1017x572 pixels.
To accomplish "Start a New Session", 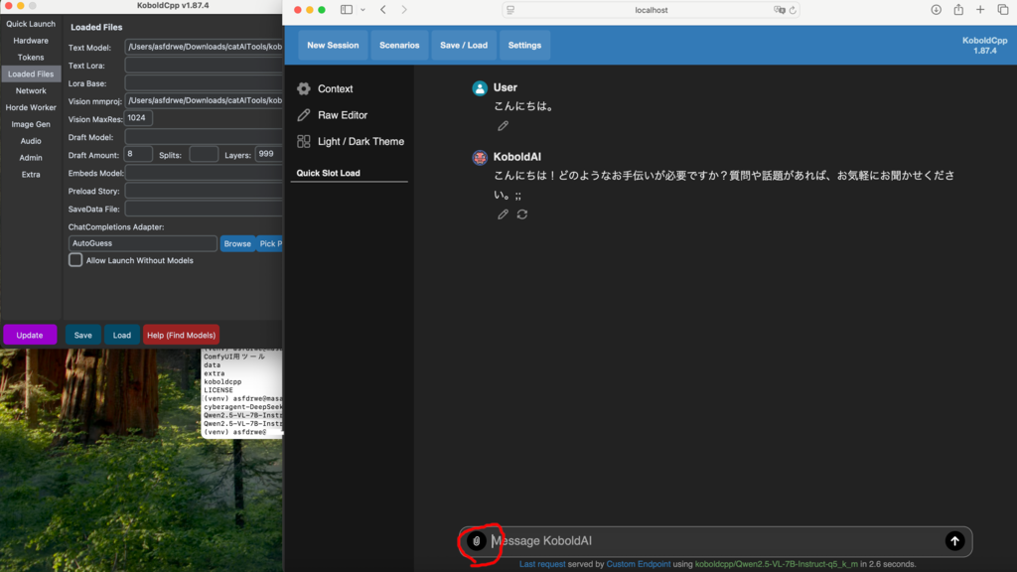I will (x=333, y=46).
